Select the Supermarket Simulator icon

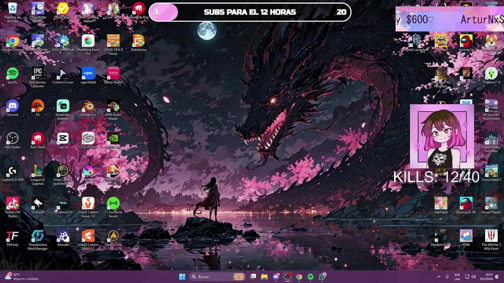491,138
